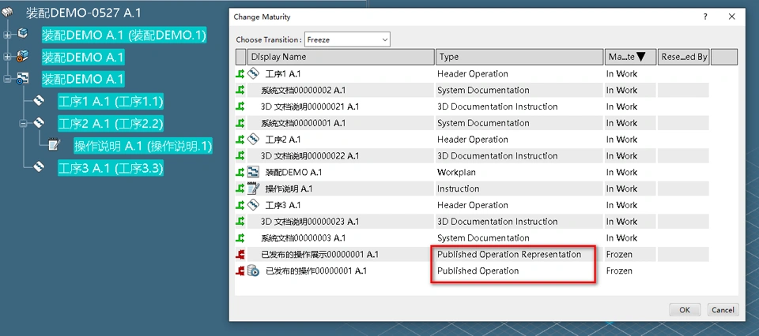Select root node 装配DEMO-0527 A.1 in tree
This screenshot has height=336, width=759.
point(83,13)
